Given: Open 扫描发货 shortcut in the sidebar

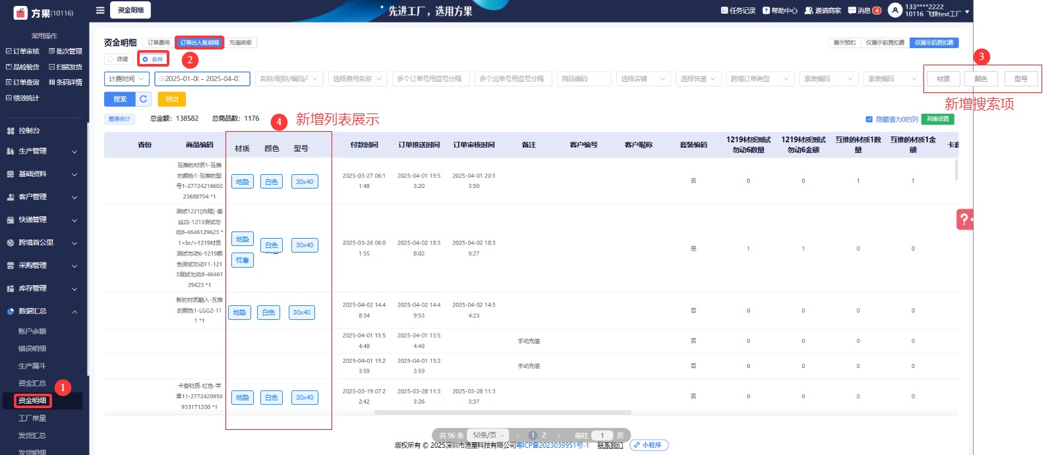Looking at the screenshot, I should click(65, 67).
